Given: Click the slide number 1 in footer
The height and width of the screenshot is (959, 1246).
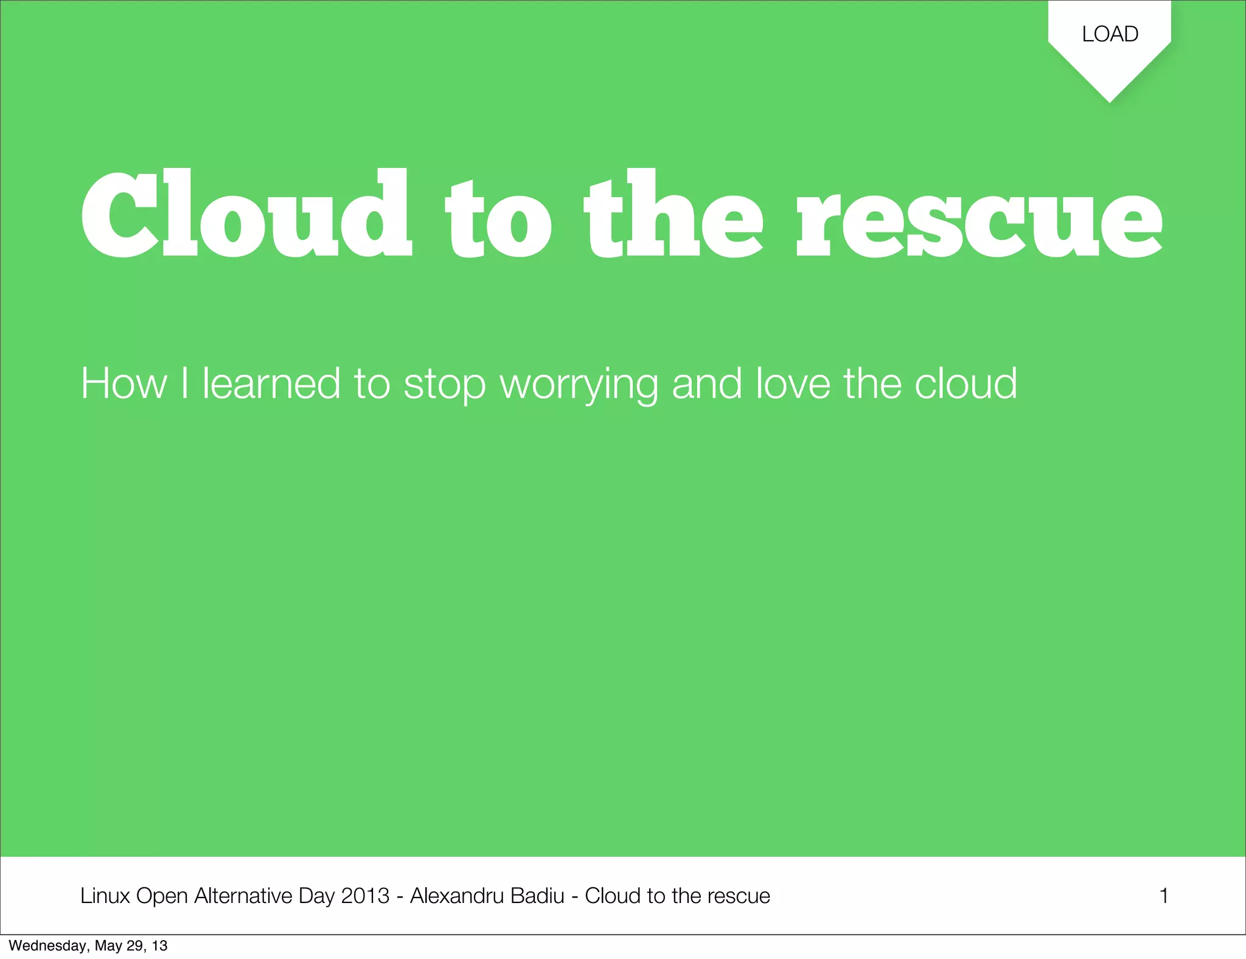Looking at the screenshot, I should [x=1163, y=896].
